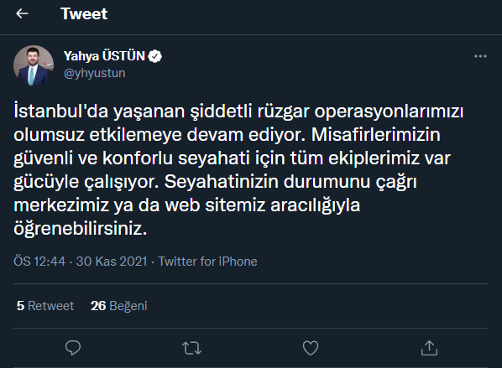The width and height of the screenshot is (502, 368).
Task: Click the Yahya ÜSTÜN display name
Action: tap(104, 56)
